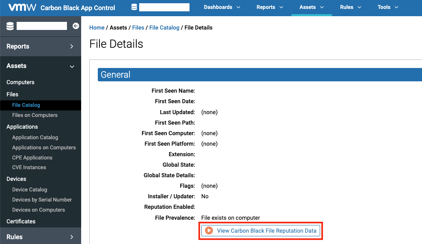422x244 pixels.
Task: Click the VMware logo in the header
Action: click(x=22, y=7)
